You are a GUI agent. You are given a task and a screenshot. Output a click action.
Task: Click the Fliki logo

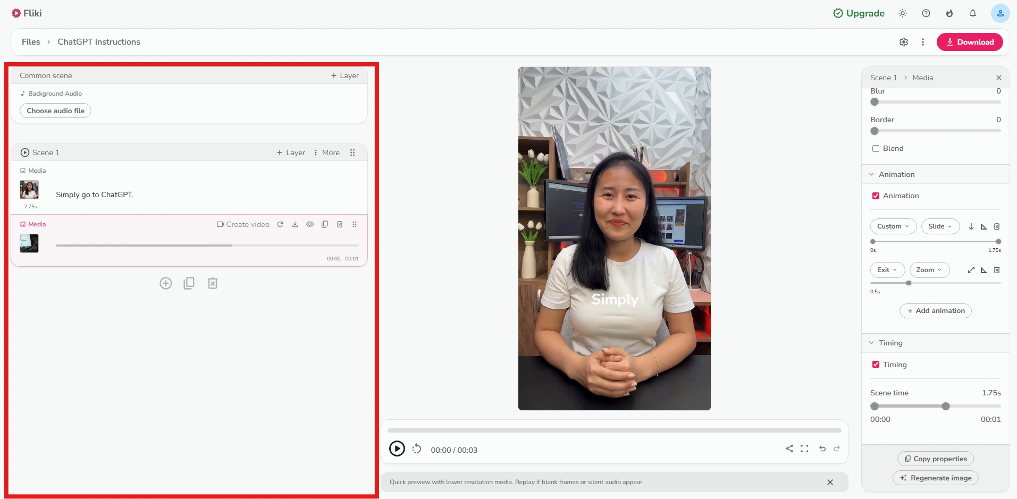point(27,13)
